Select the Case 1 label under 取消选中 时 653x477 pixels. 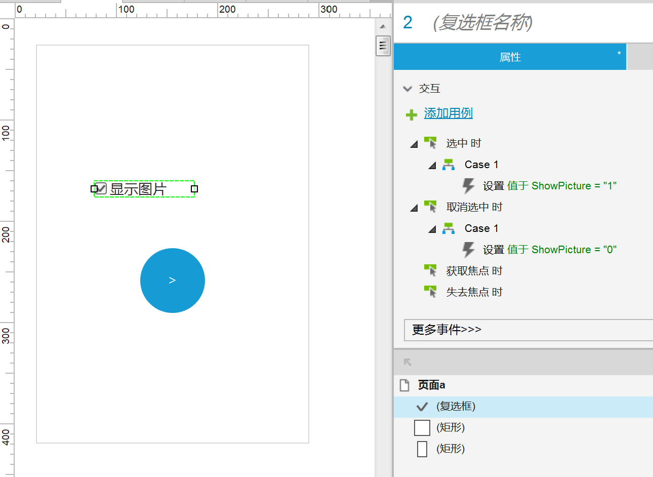click(x=481, y=228)
